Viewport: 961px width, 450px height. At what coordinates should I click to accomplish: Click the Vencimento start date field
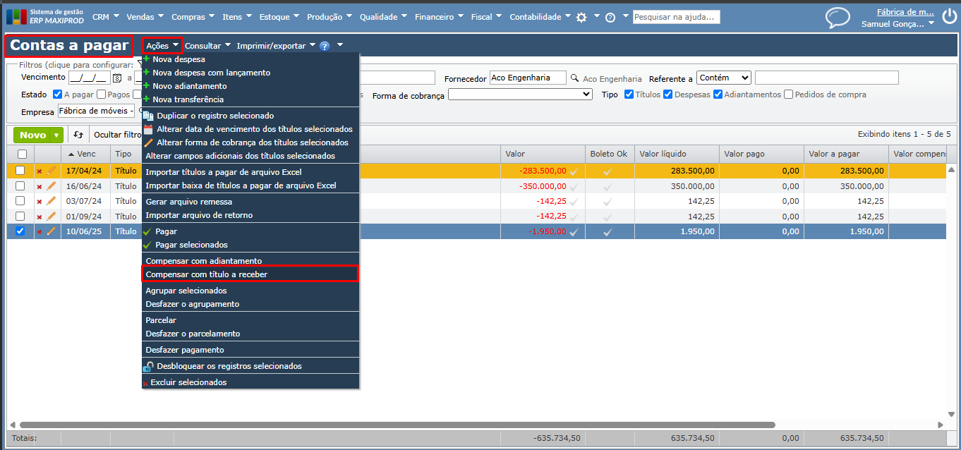[89, 78]
